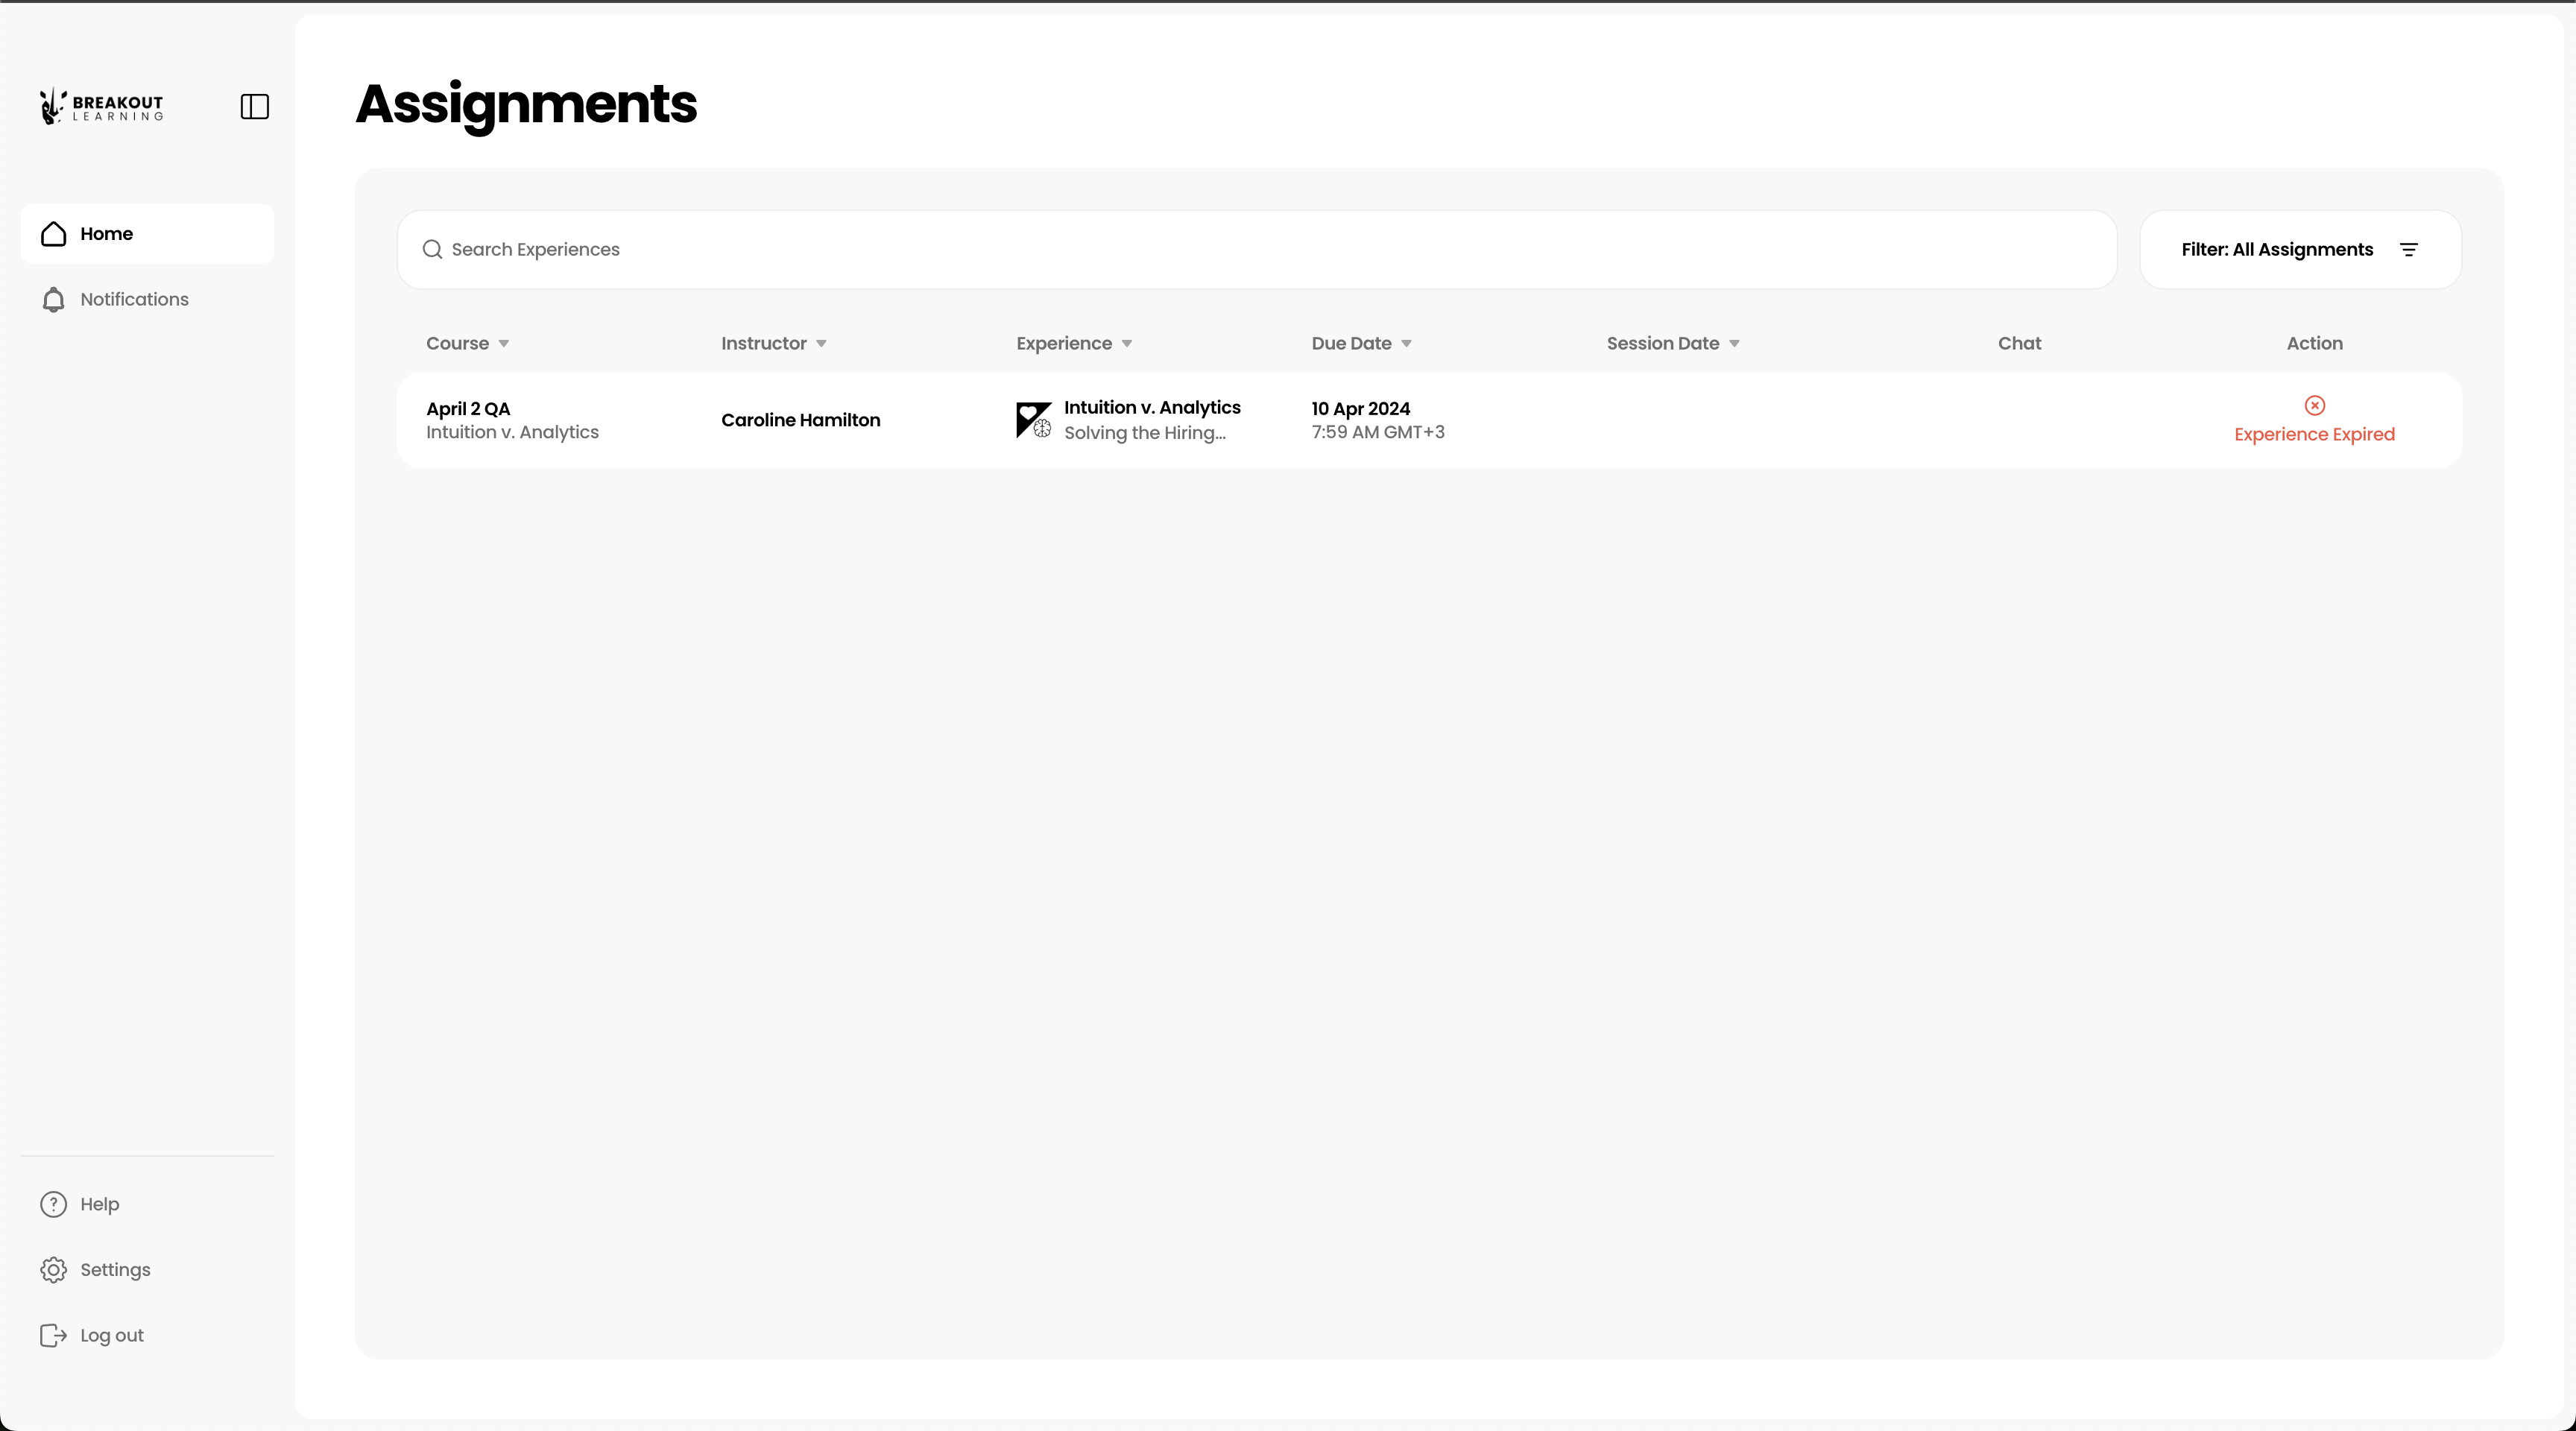Click the Log out arrow icon
The width and height of the screenshot is (2576, 1431).
click(x=54, y=1336)
